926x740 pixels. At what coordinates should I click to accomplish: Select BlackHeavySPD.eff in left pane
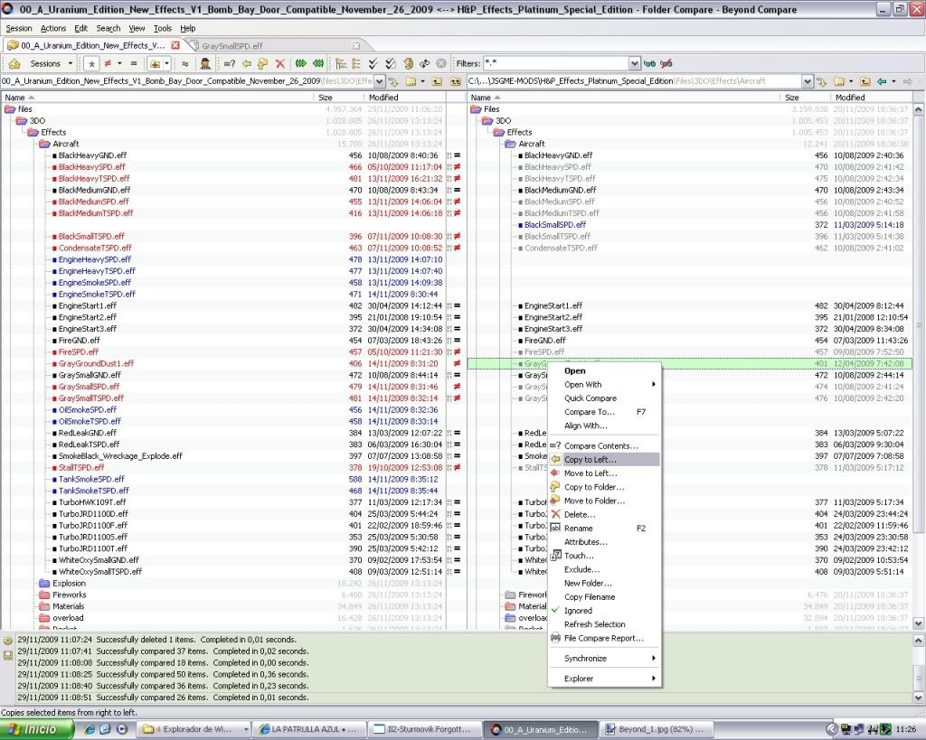point(92,167)
